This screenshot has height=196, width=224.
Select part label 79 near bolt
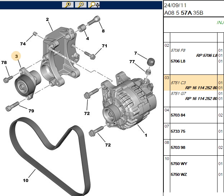tap(31, 111)
